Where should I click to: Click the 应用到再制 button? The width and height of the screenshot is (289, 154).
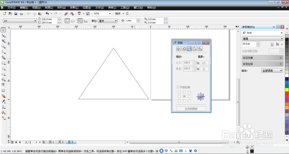point(191,109)
